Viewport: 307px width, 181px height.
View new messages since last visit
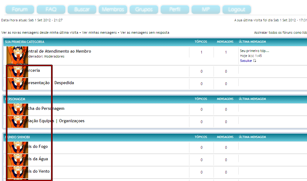click(40, 32)
